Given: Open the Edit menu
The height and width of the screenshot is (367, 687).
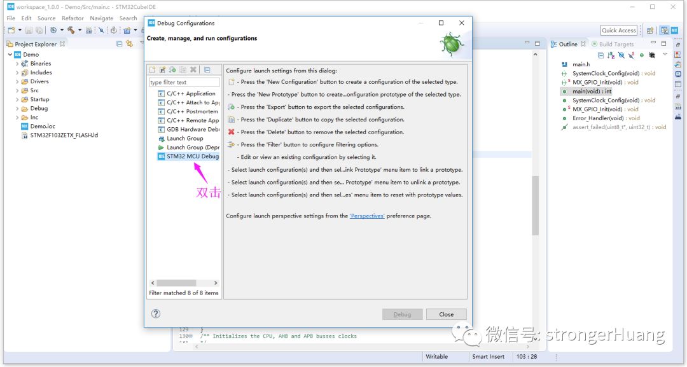Looking at the screenshot, I should (x=26, y=18).
